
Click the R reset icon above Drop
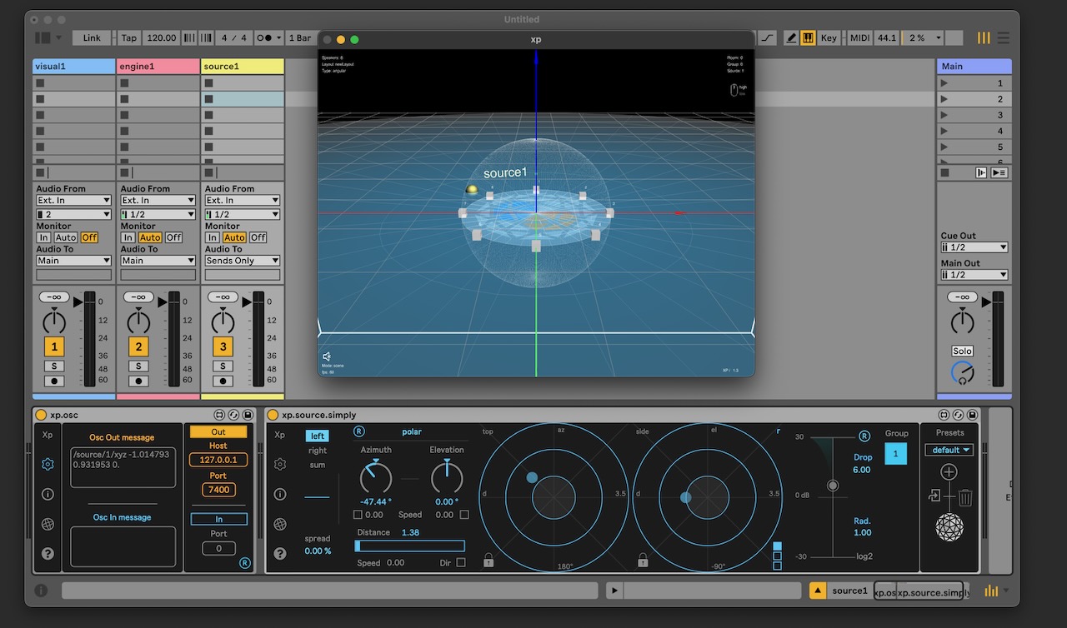tap(864, 436)
